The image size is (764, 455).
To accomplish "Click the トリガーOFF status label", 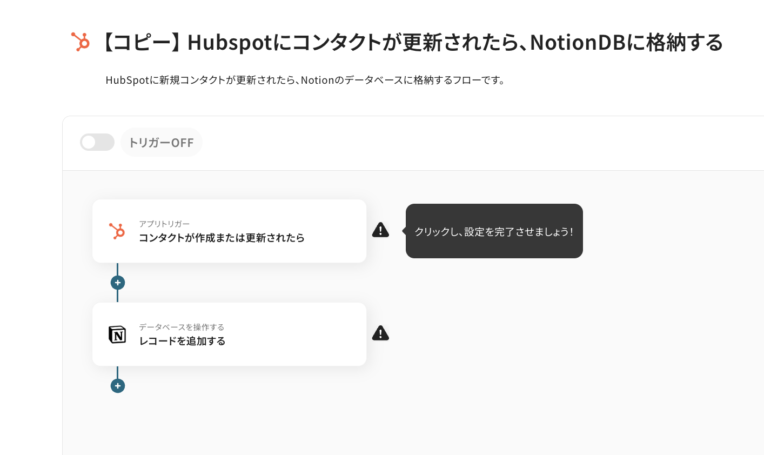I will [161, 143].
